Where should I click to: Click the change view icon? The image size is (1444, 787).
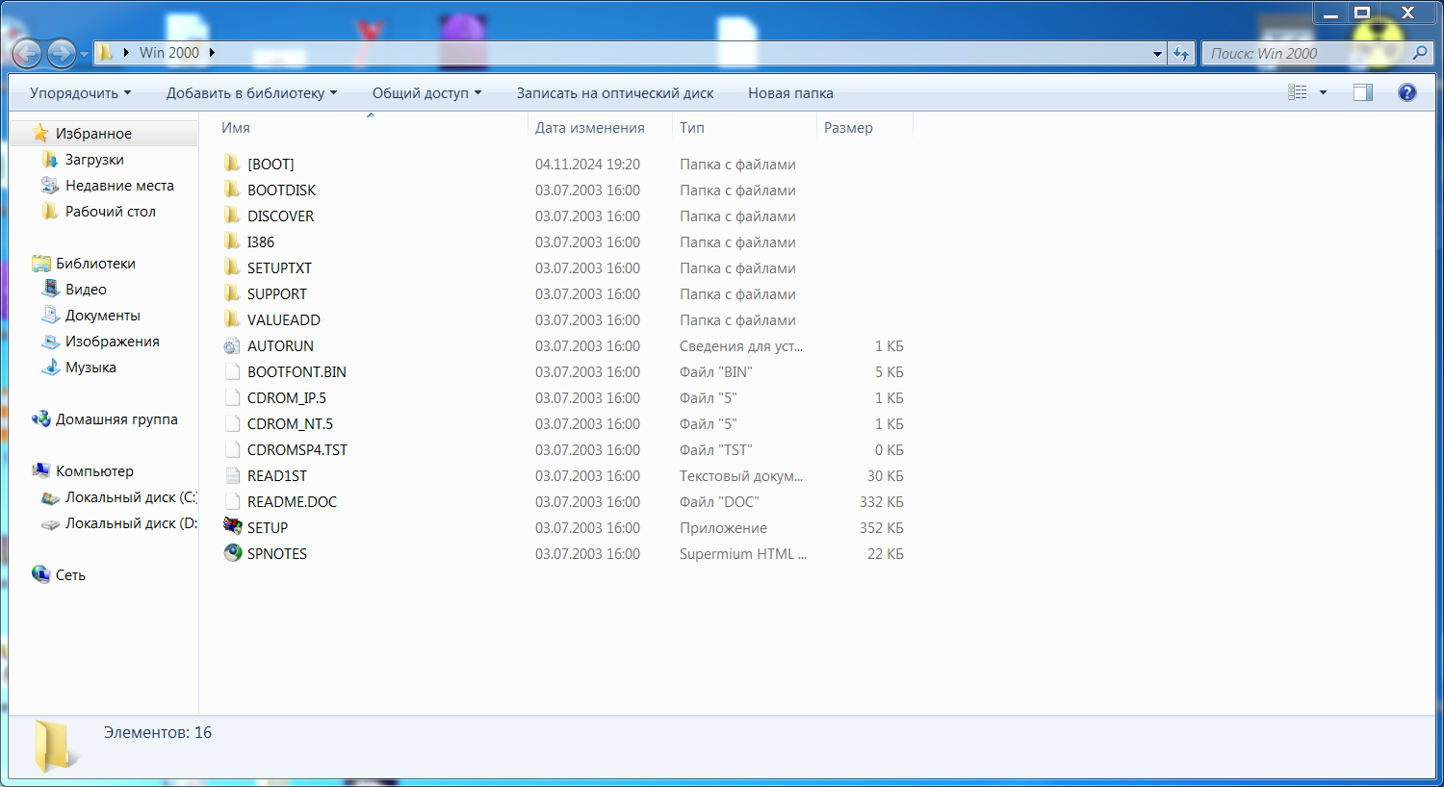click(1298, 92)
